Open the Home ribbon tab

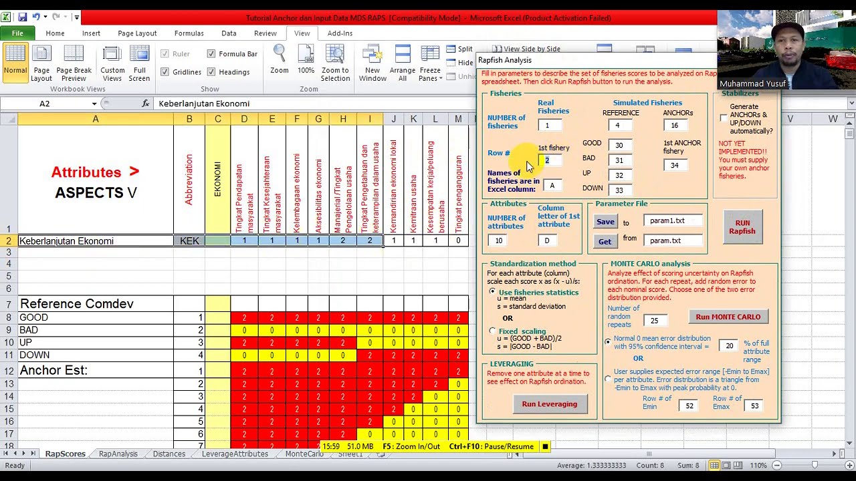click(x=55, y=33)
